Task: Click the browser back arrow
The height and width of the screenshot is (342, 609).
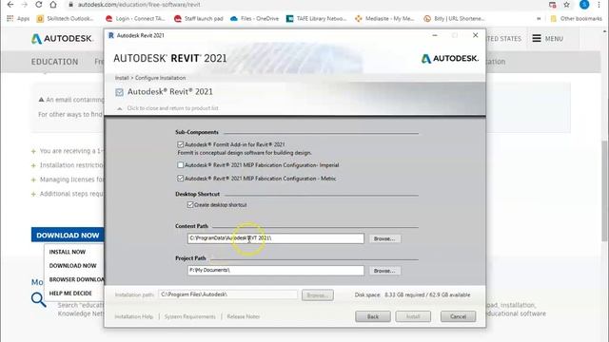Action: (10, 5)
